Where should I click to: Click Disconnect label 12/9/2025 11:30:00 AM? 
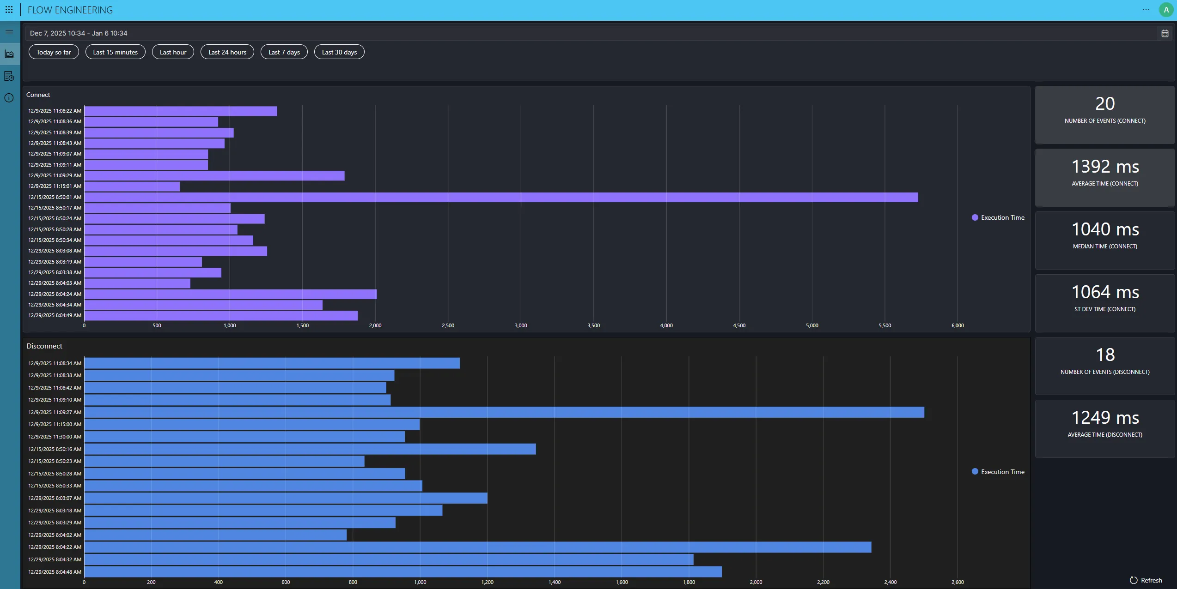(55, 437)
